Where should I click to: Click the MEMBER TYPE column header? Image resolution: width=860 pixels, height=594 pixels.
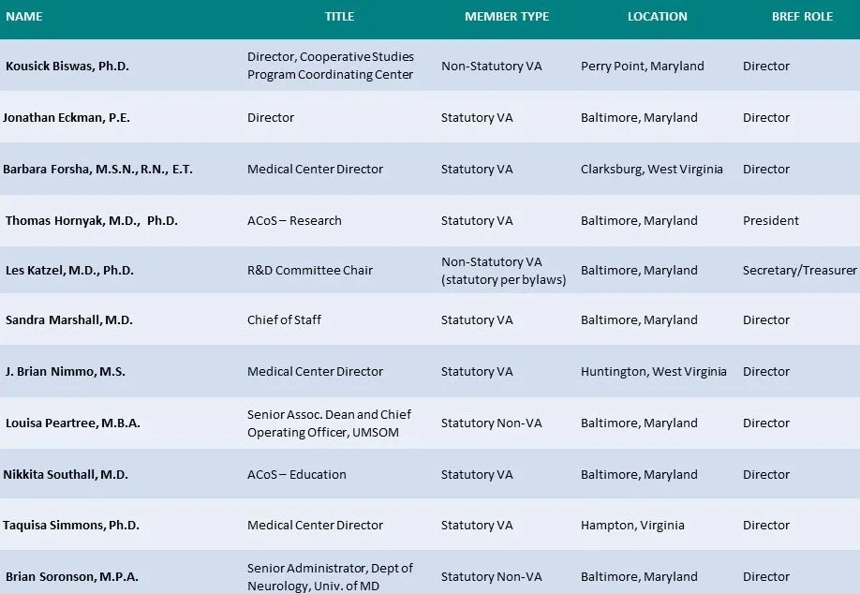507,17
